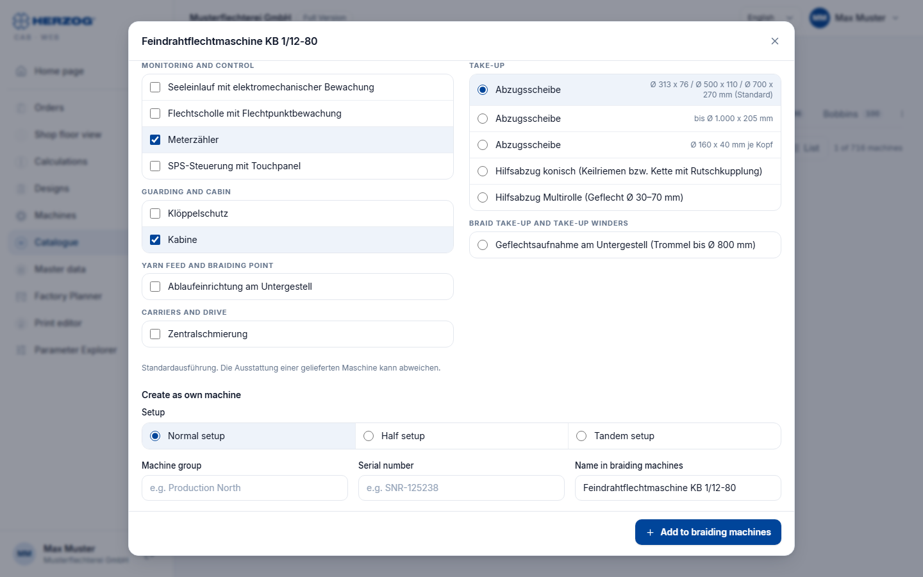Close the Feindrahtflechtmaschine KB 1/12-80 dialog
This screenshot has height=577, width=923.
775,41
